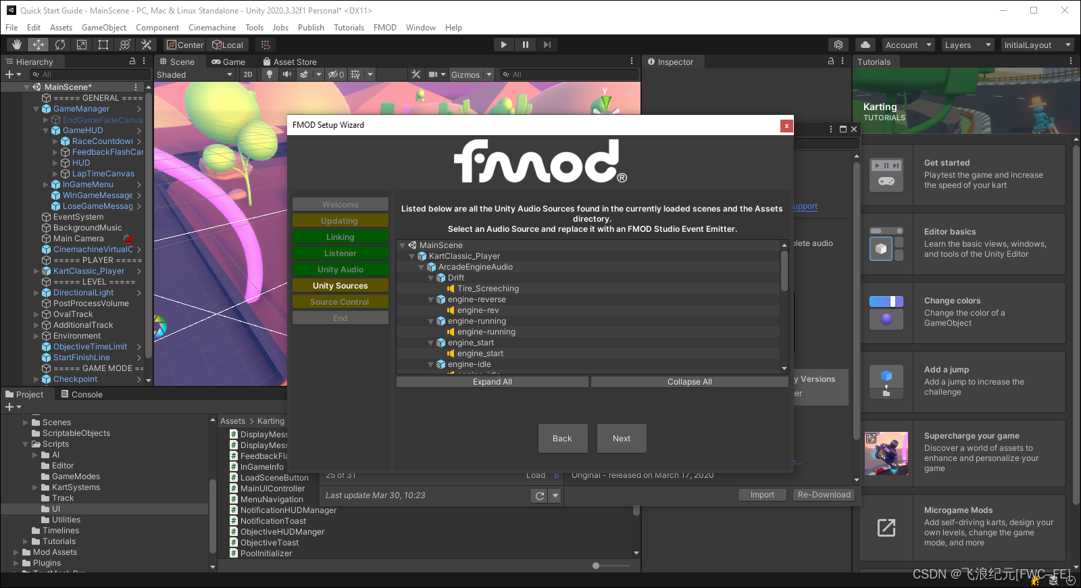Click the Back button in wizard
The image size is (1081, 588).
pos(563,439)
